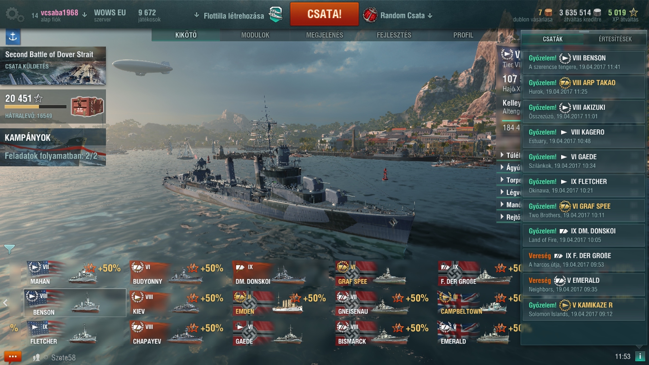Click the contacts icon beside Szete58
This screenshot has width=649, height=365.
[x=37, y=357]
